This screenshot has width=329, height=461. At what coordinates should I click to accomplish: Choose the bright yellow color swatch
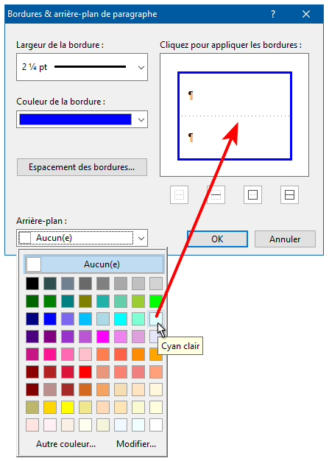pyautogui.click(x=68, y=407)
